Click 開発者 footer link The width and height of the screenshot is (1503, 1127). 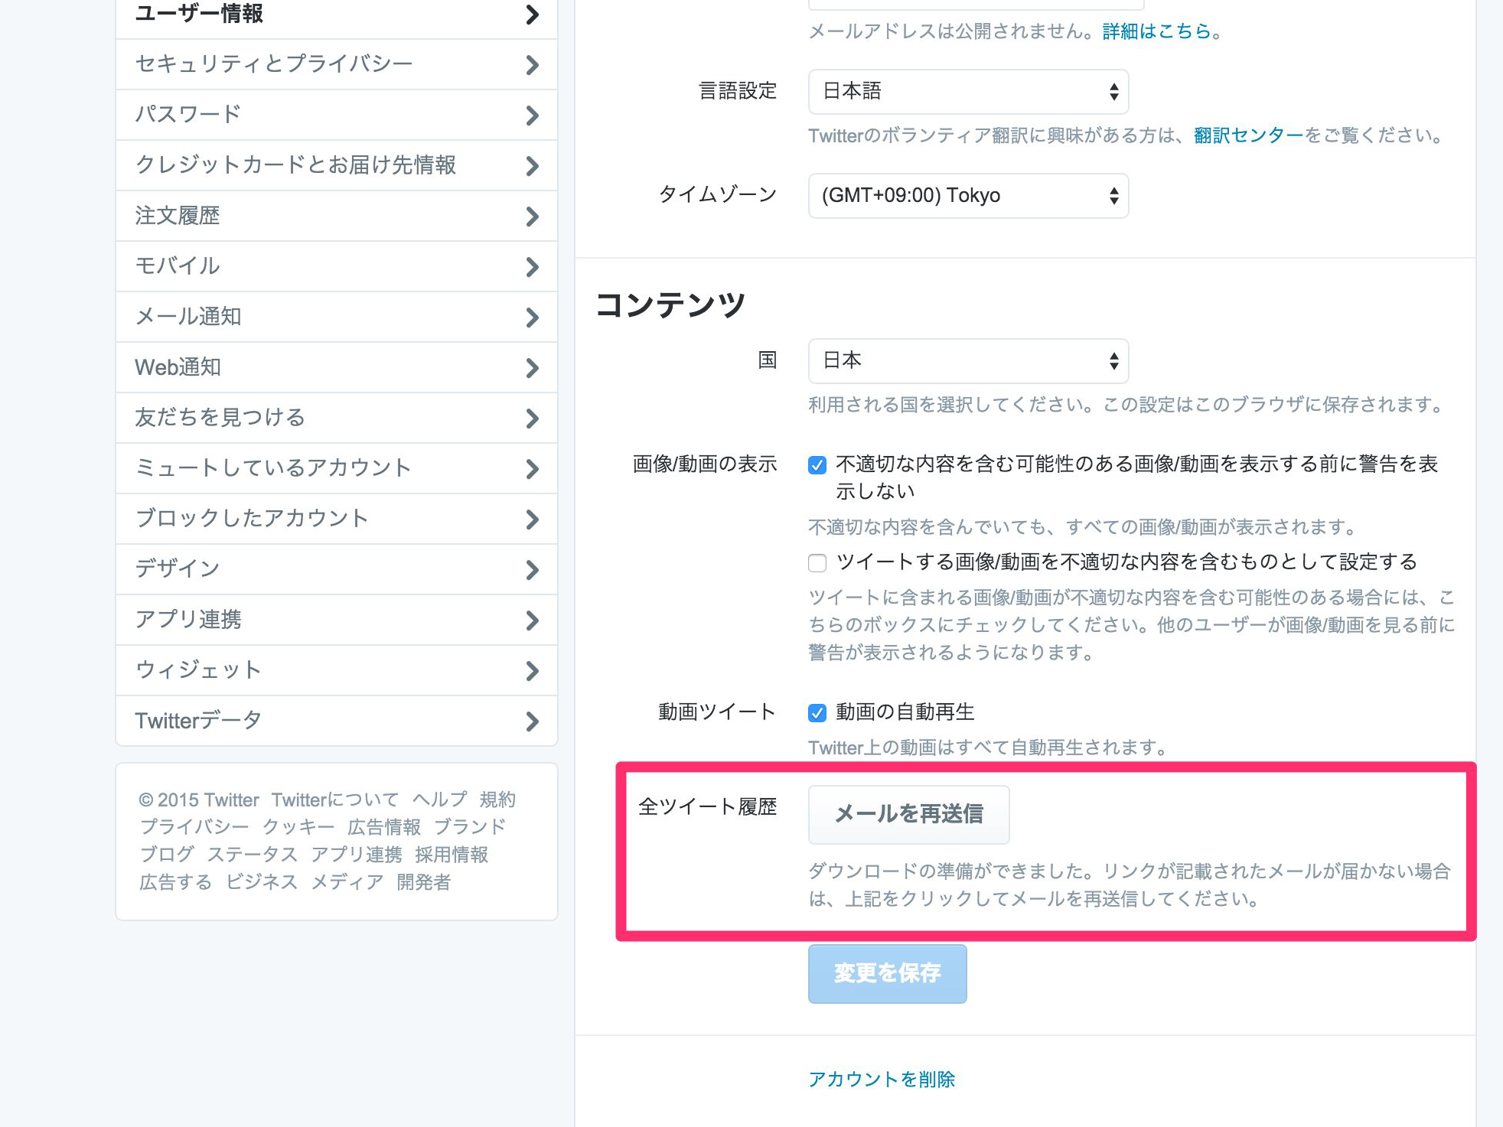(x=424, y=882)
